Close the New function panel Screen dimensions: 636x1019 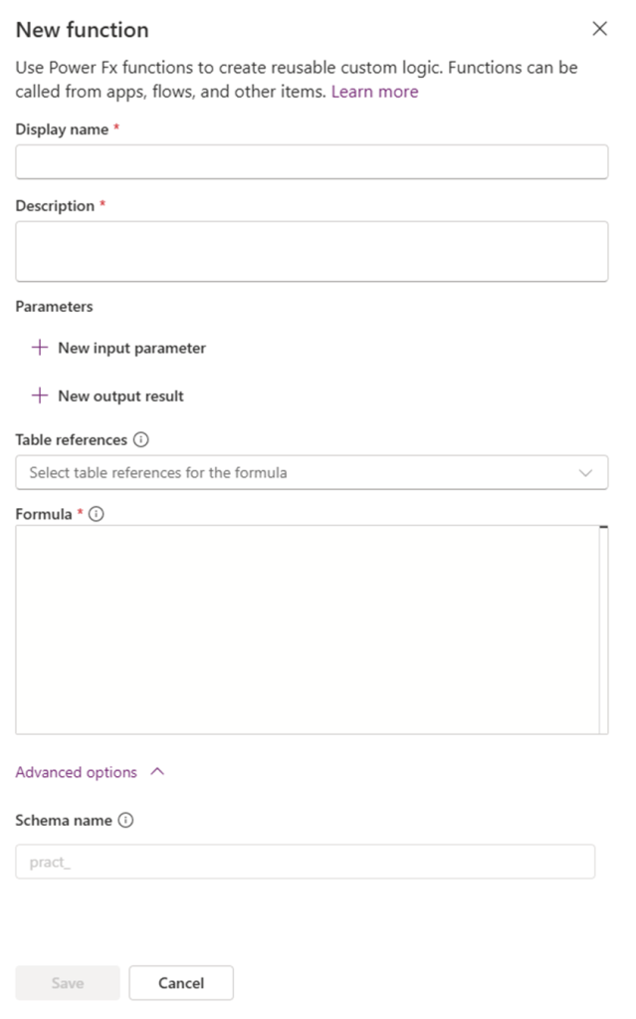point(599,29)
